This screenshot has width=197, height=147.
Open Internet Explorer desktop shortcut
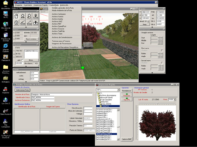(x=5, y=46)
